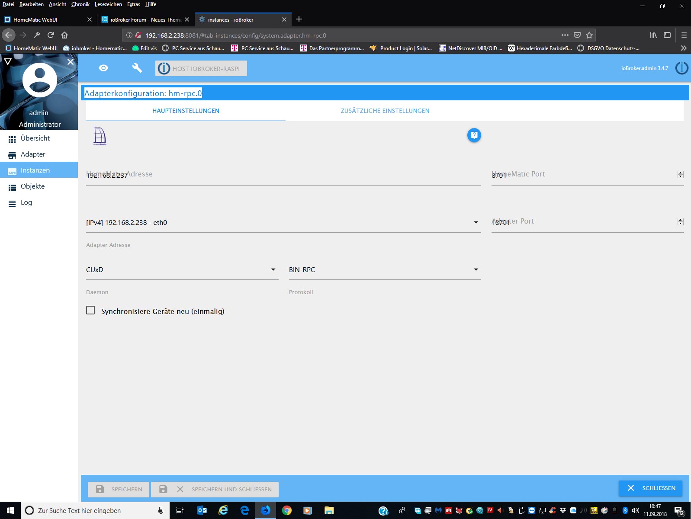Open DSGVO Datenschutz bookmark
This screenshot has width=691, height=519.
point(608,48)
